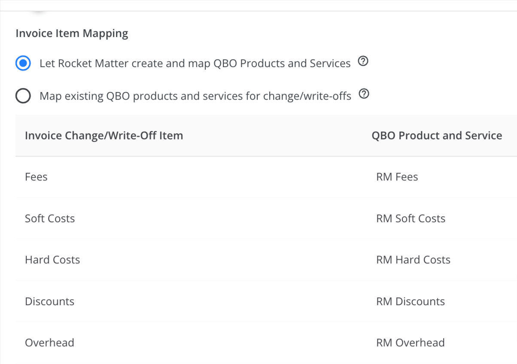Select Let Rocket Matter create and map radio
The image size is (517, 364).
(x=23, y=64)
